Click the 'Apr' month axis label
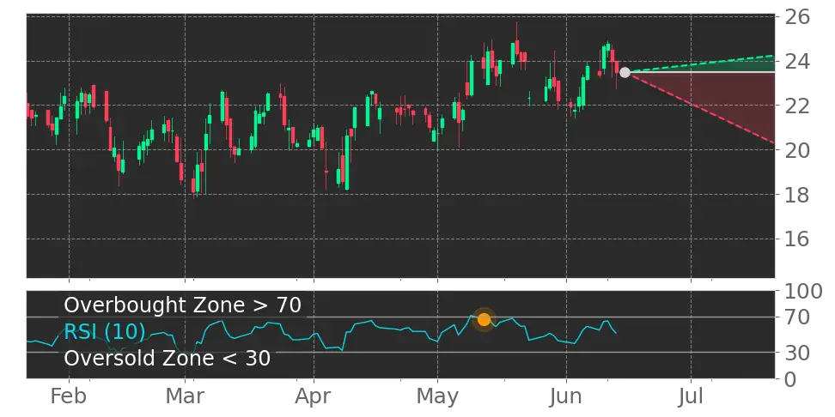This screenshot has width=835, height=417. pyautogui.click(x=314, y=396)
